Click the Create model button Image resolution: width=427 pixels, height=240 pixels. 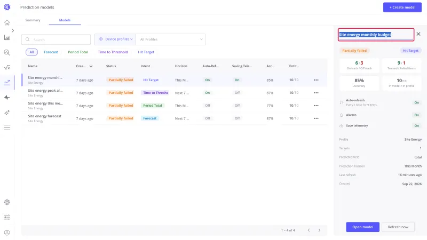coord(402,7)
